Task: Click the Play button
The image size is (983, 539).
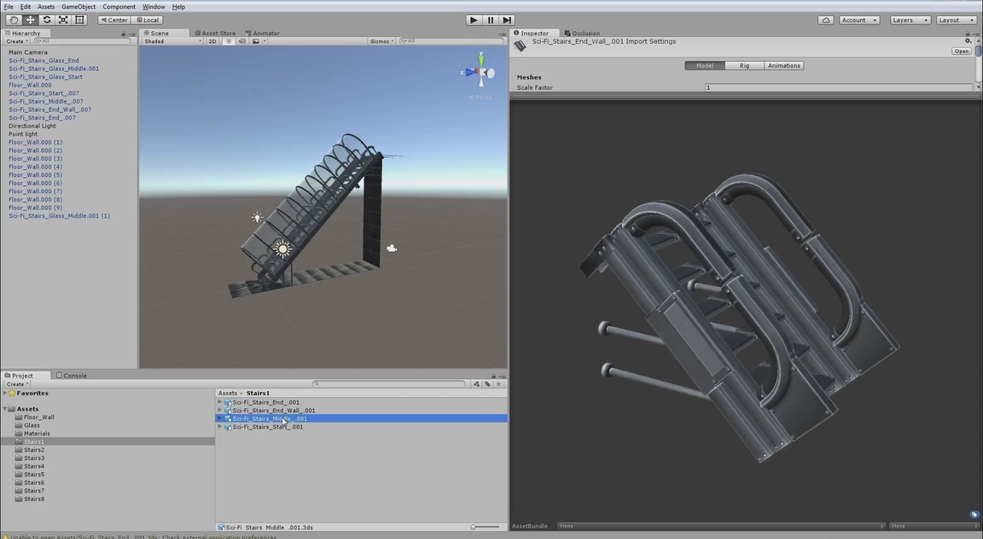Action: tap(474, 20)
